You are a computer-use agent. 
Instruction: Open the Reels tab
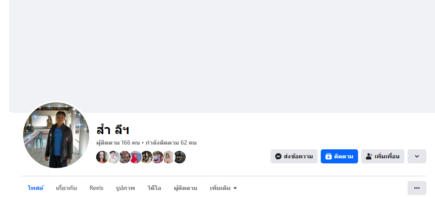point(96,188)
